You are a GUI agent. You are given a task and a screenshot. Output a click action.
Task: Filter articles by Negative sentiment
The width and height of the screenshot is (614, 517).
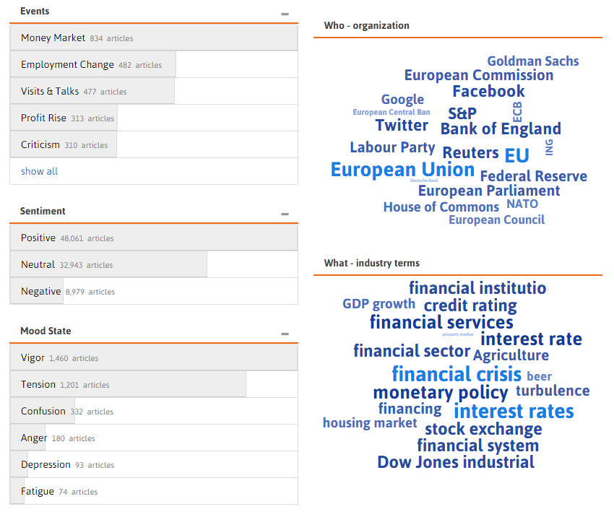[154, 291]
